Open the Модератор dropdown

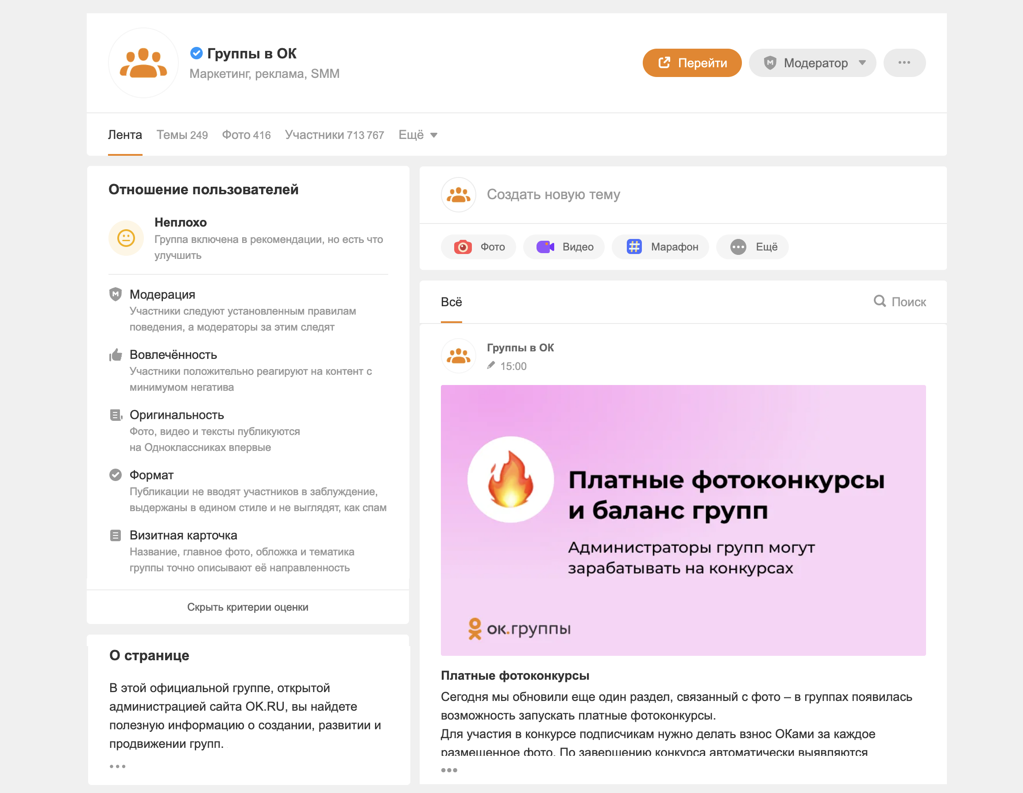(812, 63)
